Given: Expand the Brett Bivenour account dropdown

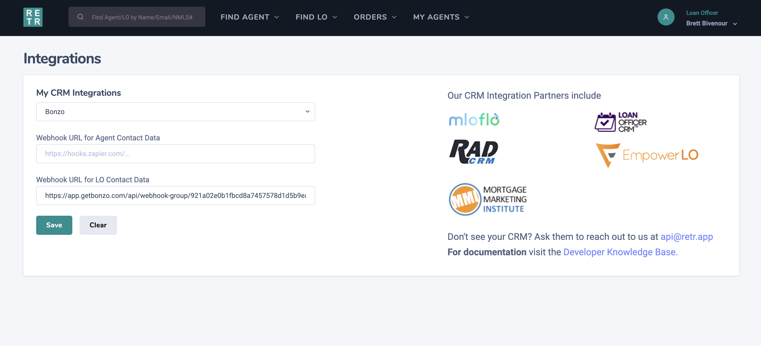Looking at the screenshot, I should [x=712, y=23].
